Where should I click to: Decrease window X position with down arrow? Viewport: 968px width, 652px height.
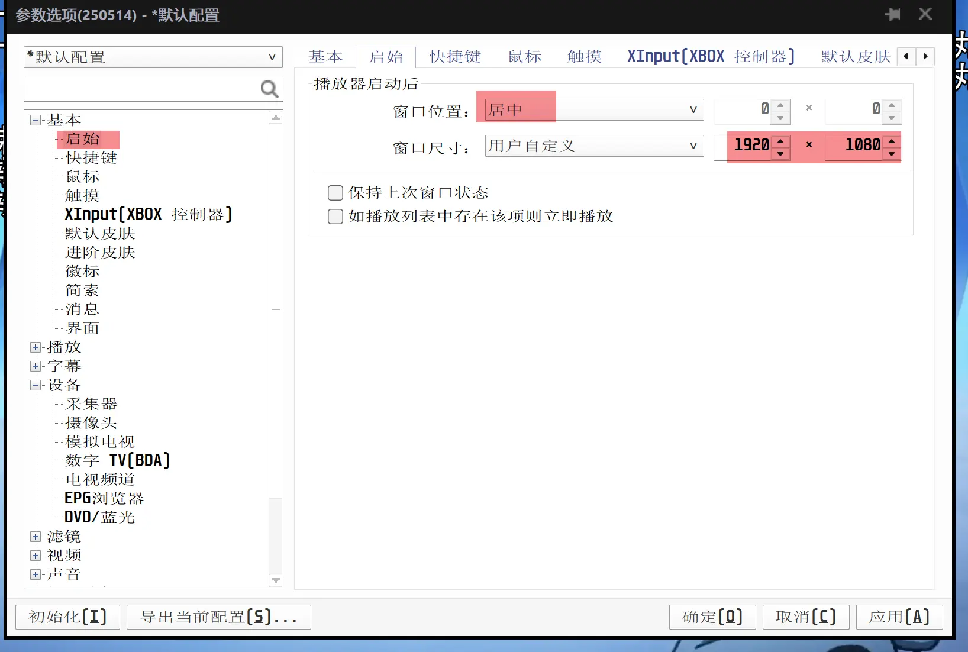point(781,118)
